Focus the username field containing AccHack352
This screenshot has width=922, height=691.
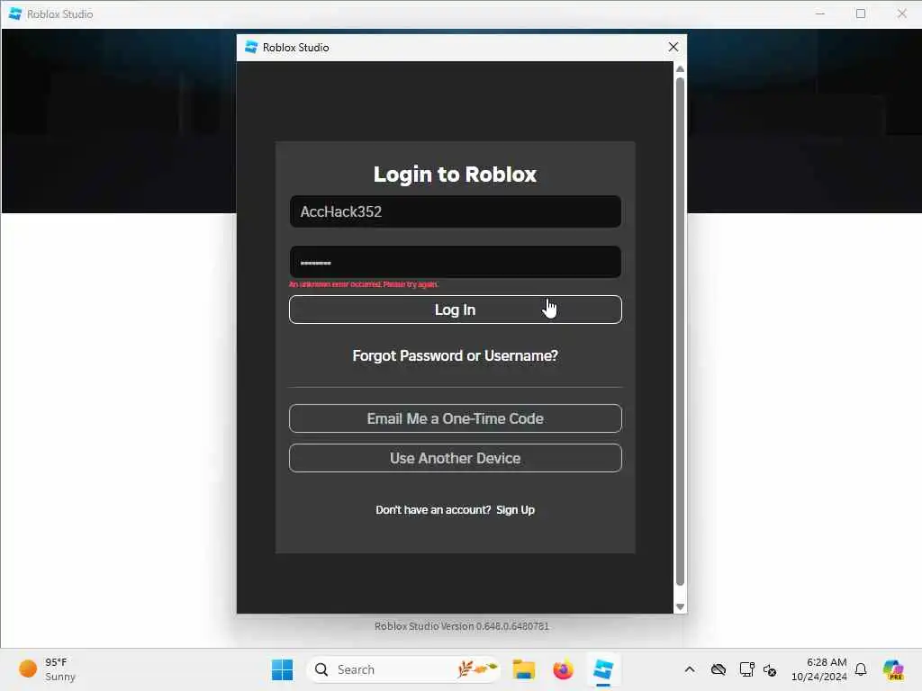(455, 211)
